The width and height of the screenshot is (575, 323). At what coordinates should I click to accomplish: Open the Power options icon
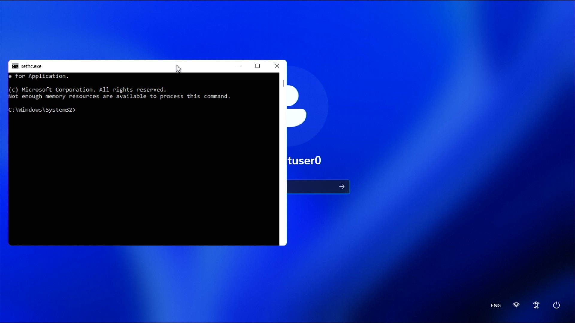pyautogui.click(x=556, y=305)
